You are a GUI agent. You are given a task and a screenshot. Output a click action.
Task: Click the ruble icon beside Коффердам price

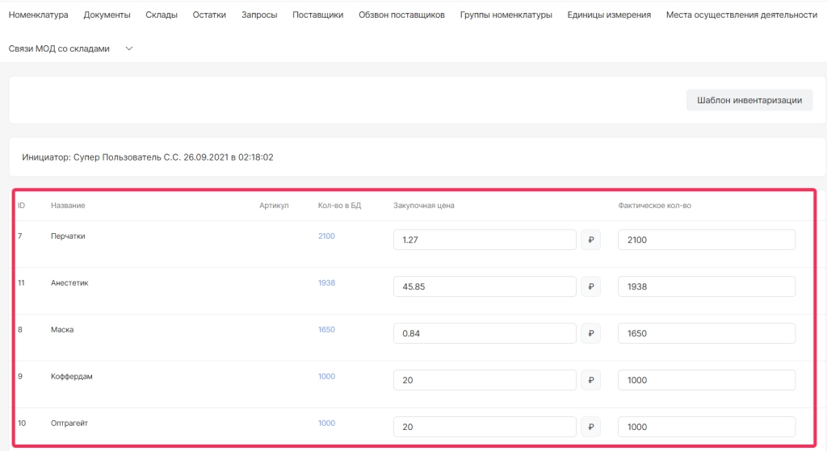pos(590,380)
